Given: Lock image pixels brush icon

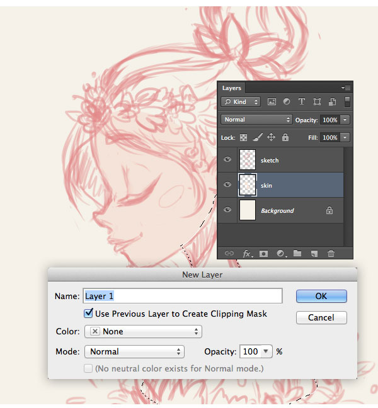Looking at the screenshot, I should (x=258, y=137).
